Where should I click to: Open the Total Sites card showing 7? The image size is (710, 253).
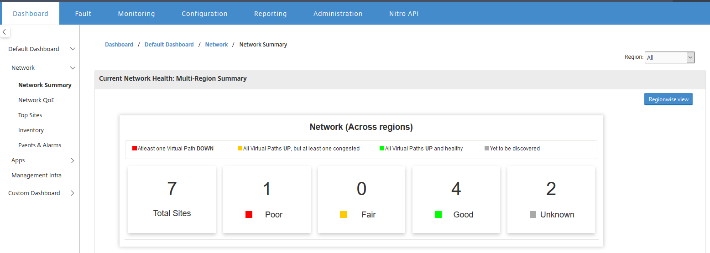click(172, 199)
